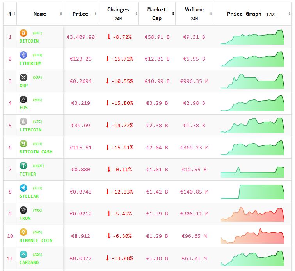
Task: Click the XRP coin icon
Action: tap(23, 77)
